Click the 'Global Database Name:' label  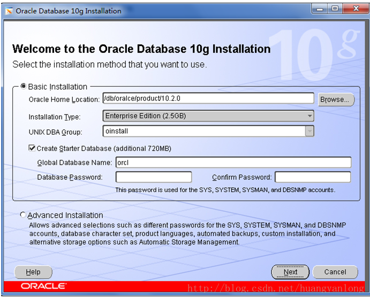pos(74,163)
